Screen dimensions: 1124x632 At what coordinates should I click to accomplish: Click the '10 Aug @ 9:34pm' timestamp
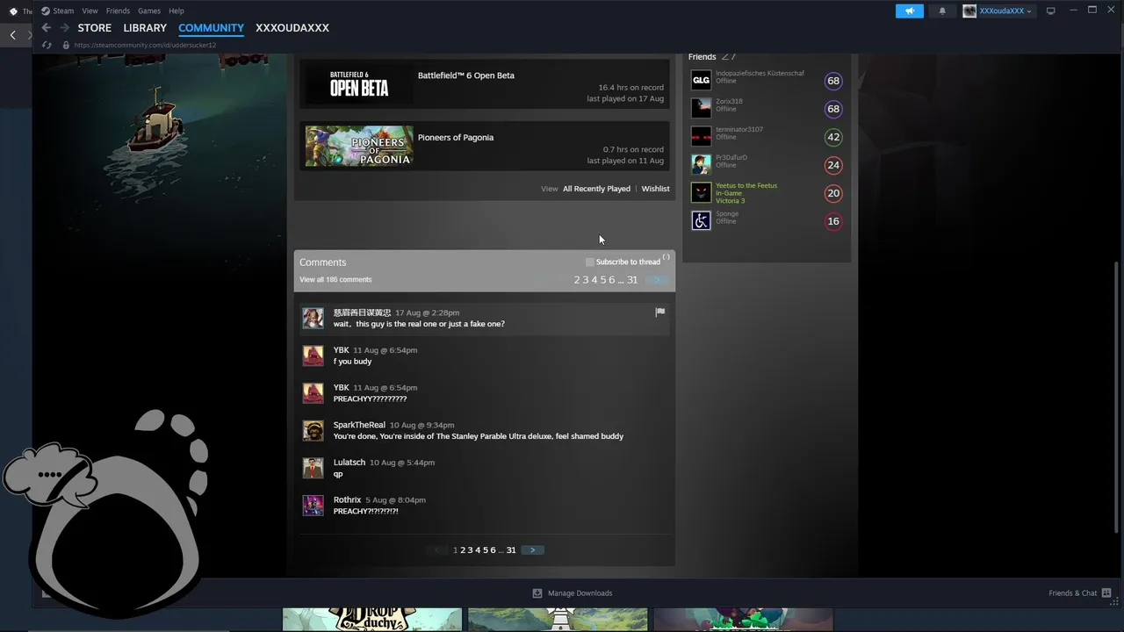421,425
